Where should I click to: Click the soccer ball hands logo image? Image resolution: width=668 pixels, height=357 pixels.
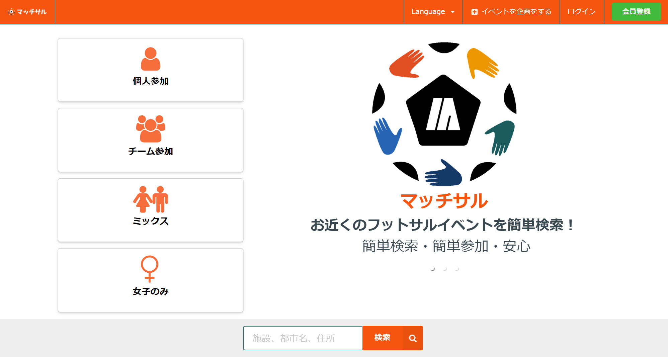pos(444,114)
